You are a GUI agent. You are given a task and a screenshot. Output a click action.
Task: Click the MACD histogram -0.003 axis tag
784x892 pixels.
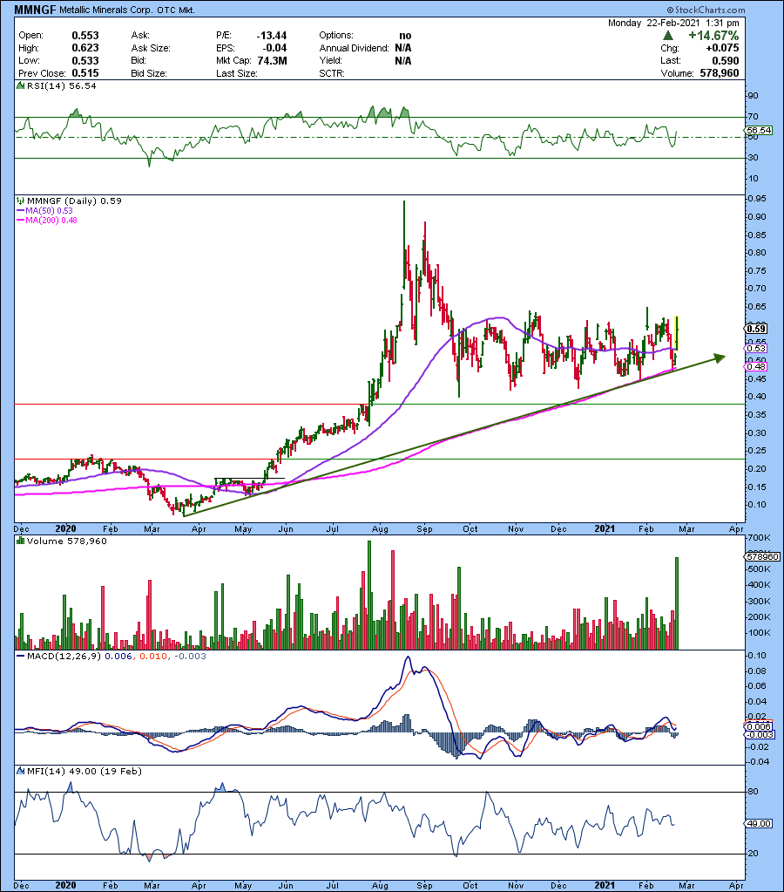[x=759, y=734]
